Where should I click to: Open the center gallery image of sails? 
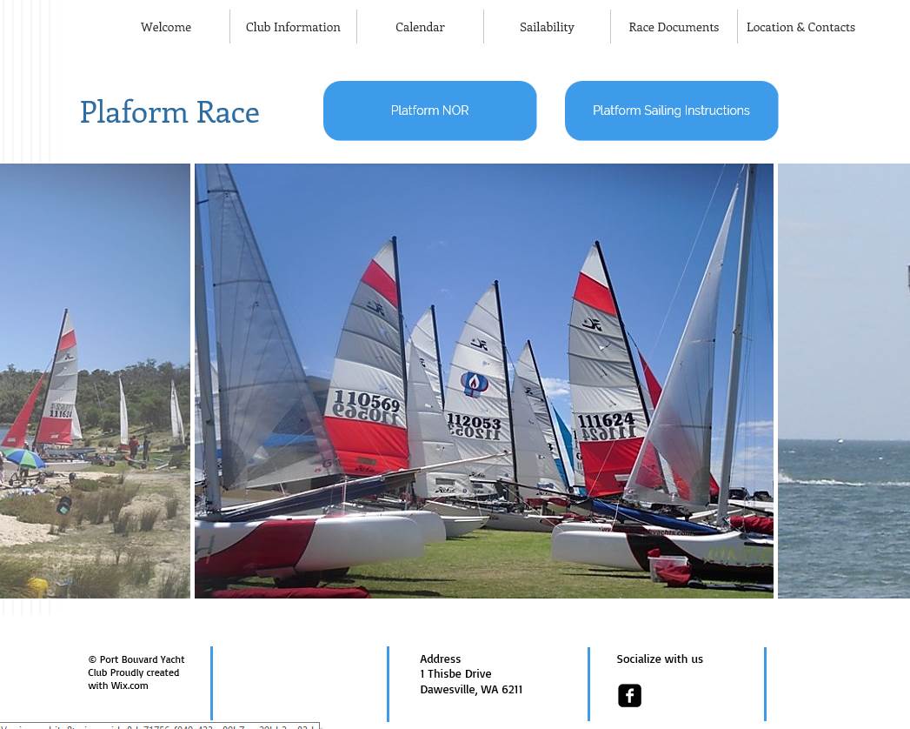point(484,380)
